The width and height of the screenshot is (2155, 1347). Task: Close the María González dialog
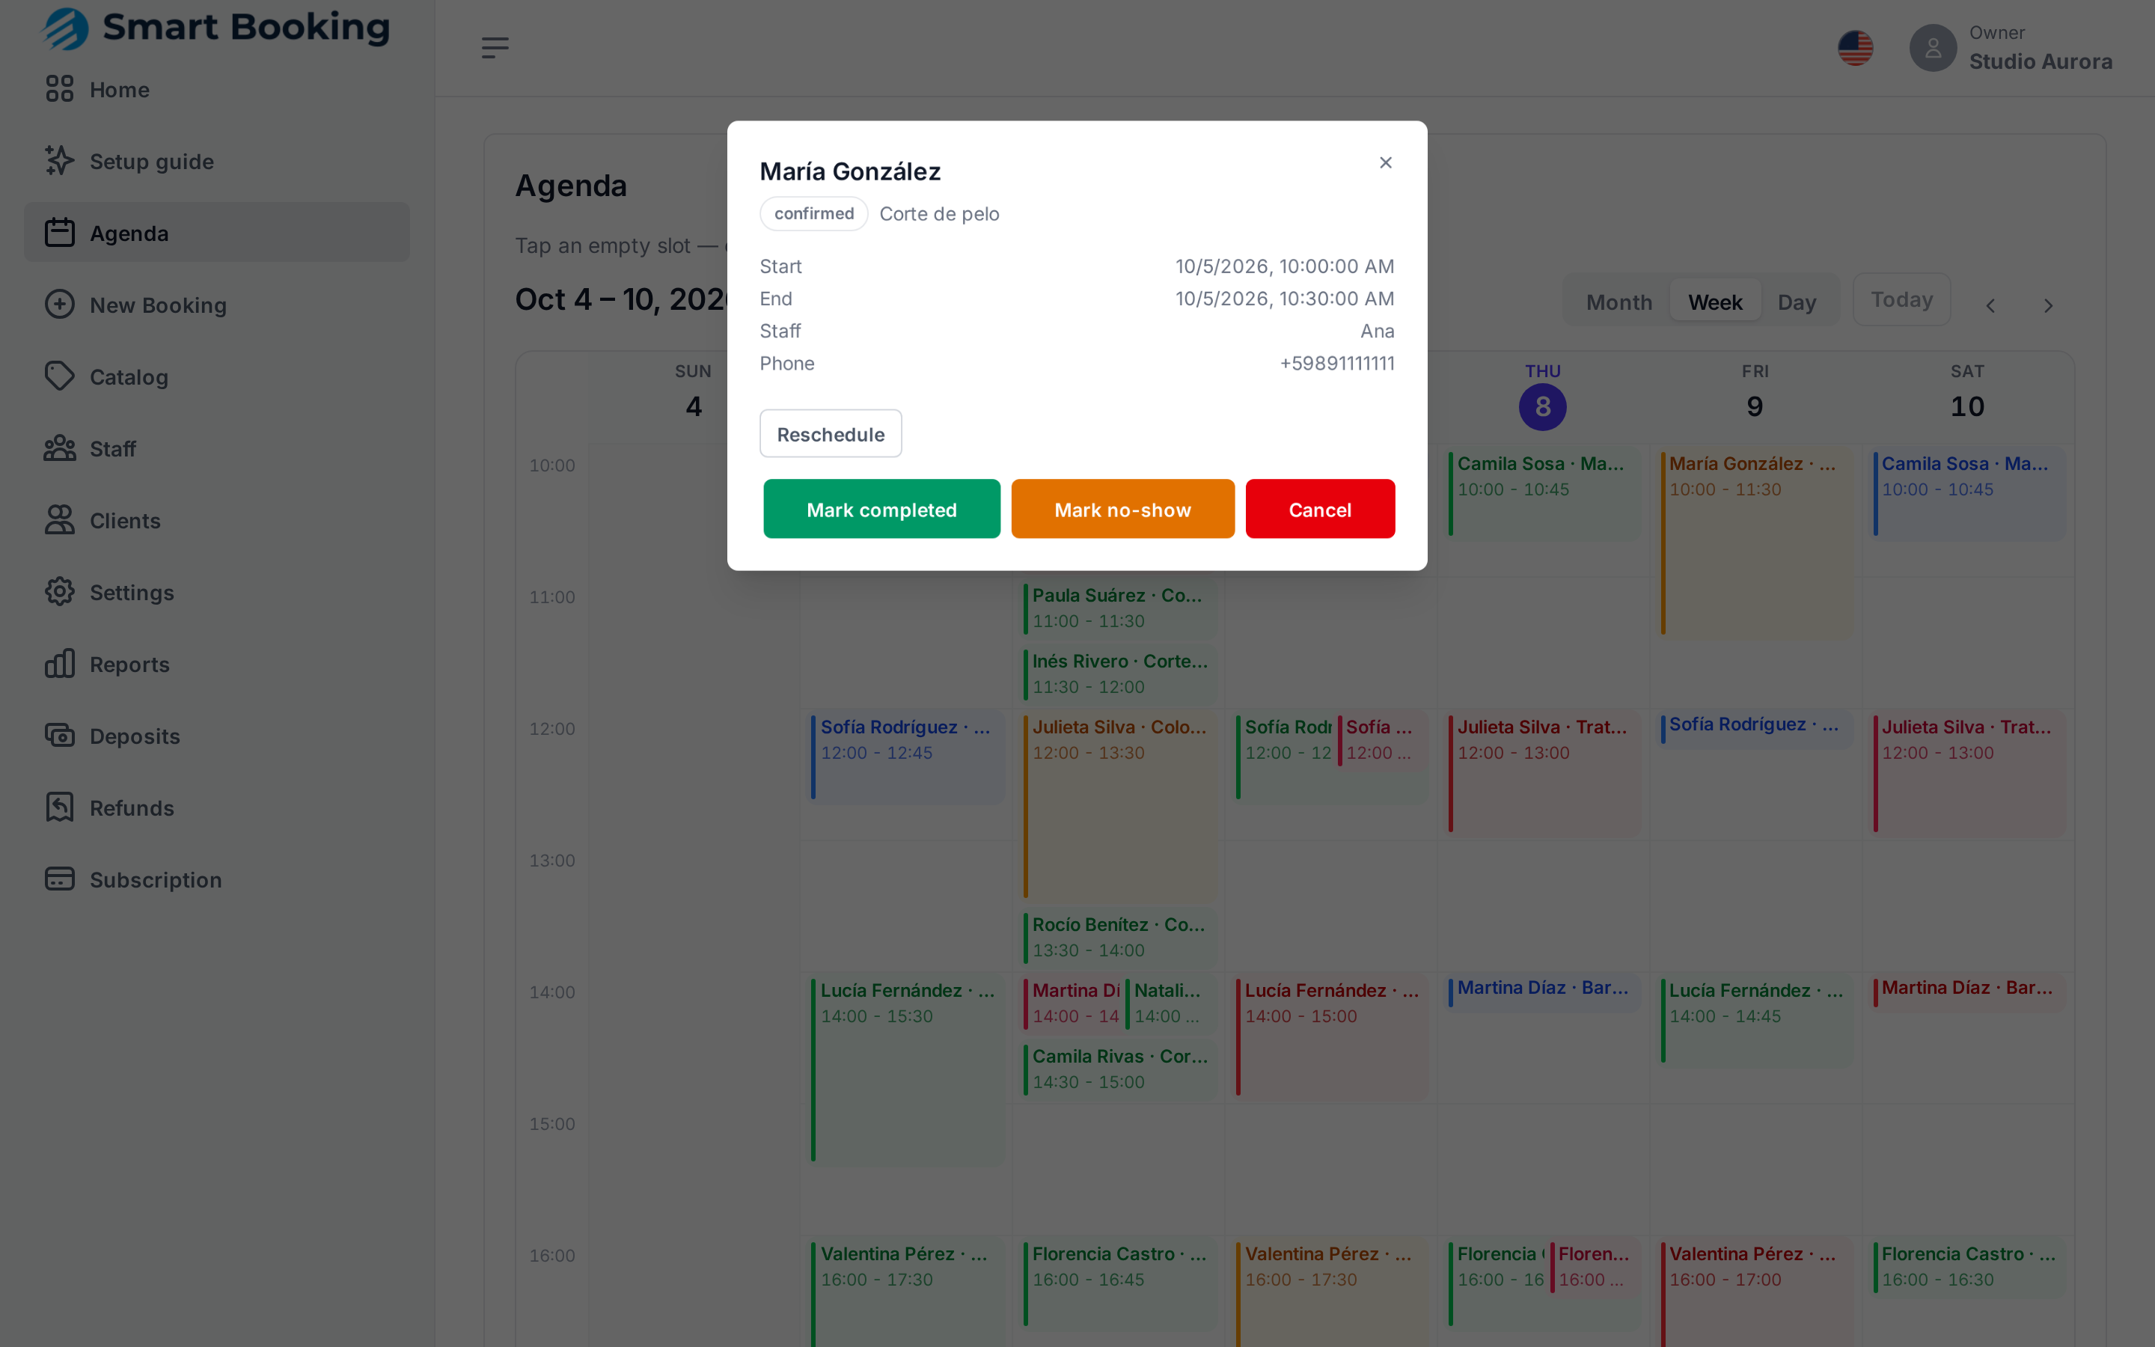pos(1386,162)
